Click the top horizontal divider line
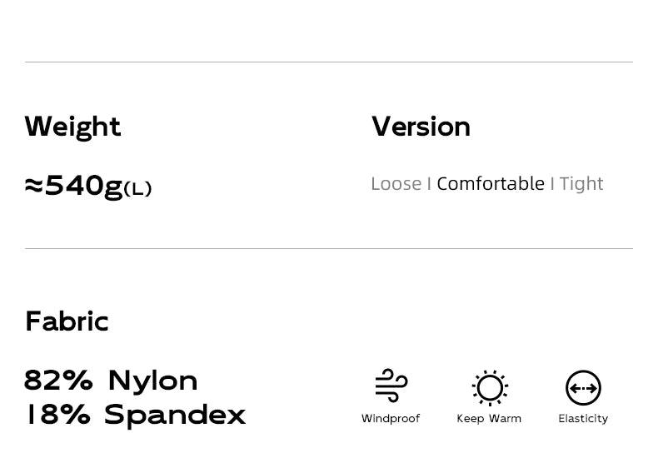Screen dimensions: 658x463 [x=329, y=62]
